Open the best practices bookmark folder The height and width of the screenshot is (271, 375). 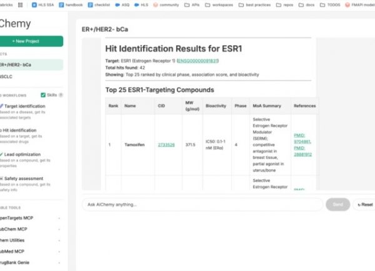click(254, 5)
